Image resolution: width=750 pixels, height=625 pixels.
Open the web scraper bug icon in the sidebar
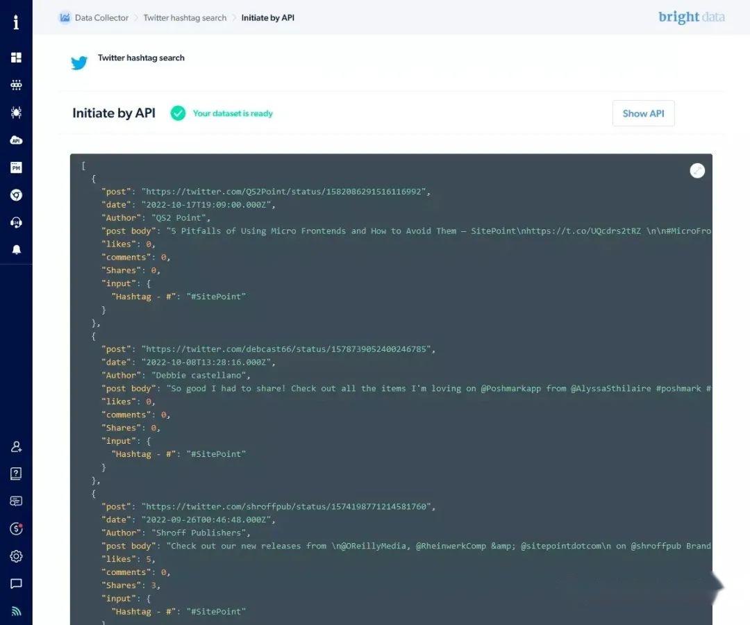16,112
